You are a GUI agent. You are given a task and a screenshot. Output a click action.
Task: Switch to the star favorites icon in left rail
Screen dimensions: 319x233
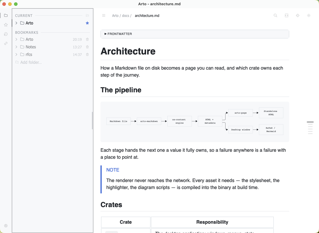click(x=6, y=25)
